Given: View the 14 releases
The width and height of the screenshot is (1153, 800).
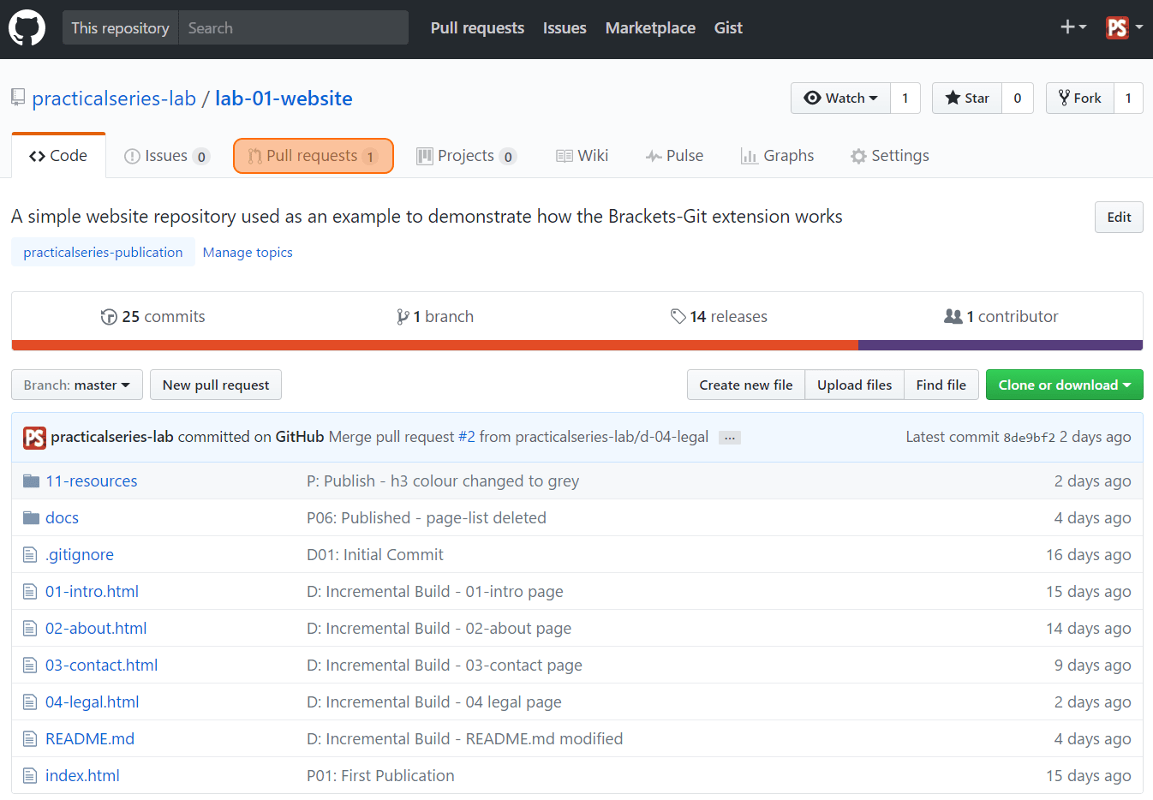Looking at the screenshot, I should click(x=719, y=317).
